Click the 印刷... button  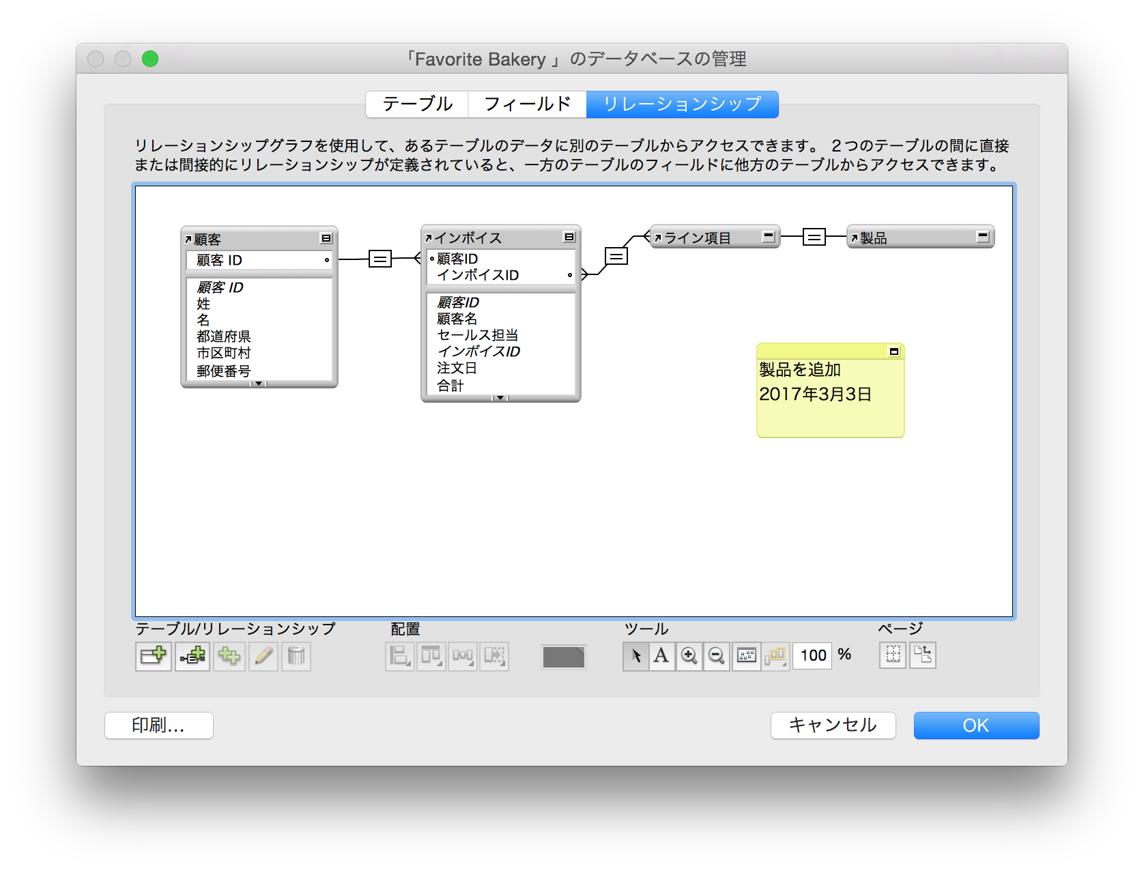[159, 726]
